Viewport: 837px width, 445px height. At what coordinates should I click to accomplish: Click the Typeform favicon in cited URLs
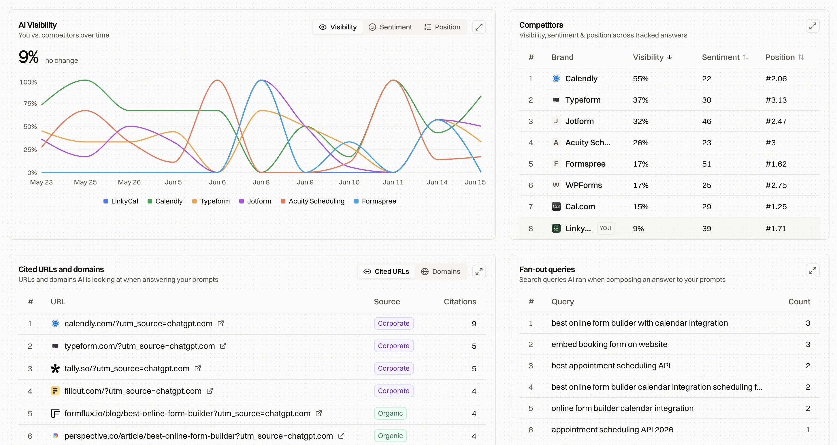coord(55,346)
